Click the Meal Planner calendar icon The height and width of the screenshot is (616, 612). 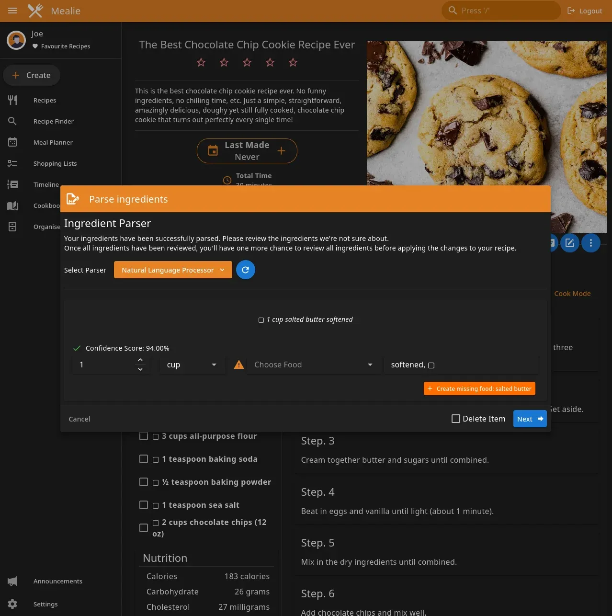pyautogui.click(x=12, y=142)
